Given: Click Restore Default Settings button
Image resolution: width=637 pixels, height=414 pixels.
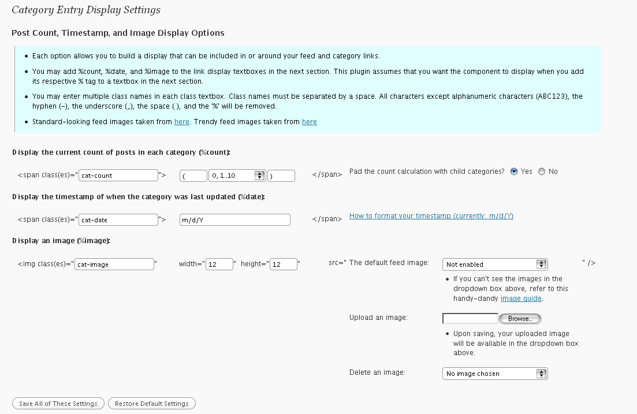Looking at the screenshot, I should click(x=151, y=404).
